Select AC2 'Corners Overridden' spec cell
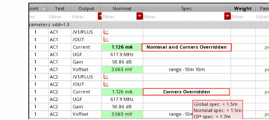The height and width of the screenshot is (120, 269). click(186, 92)
